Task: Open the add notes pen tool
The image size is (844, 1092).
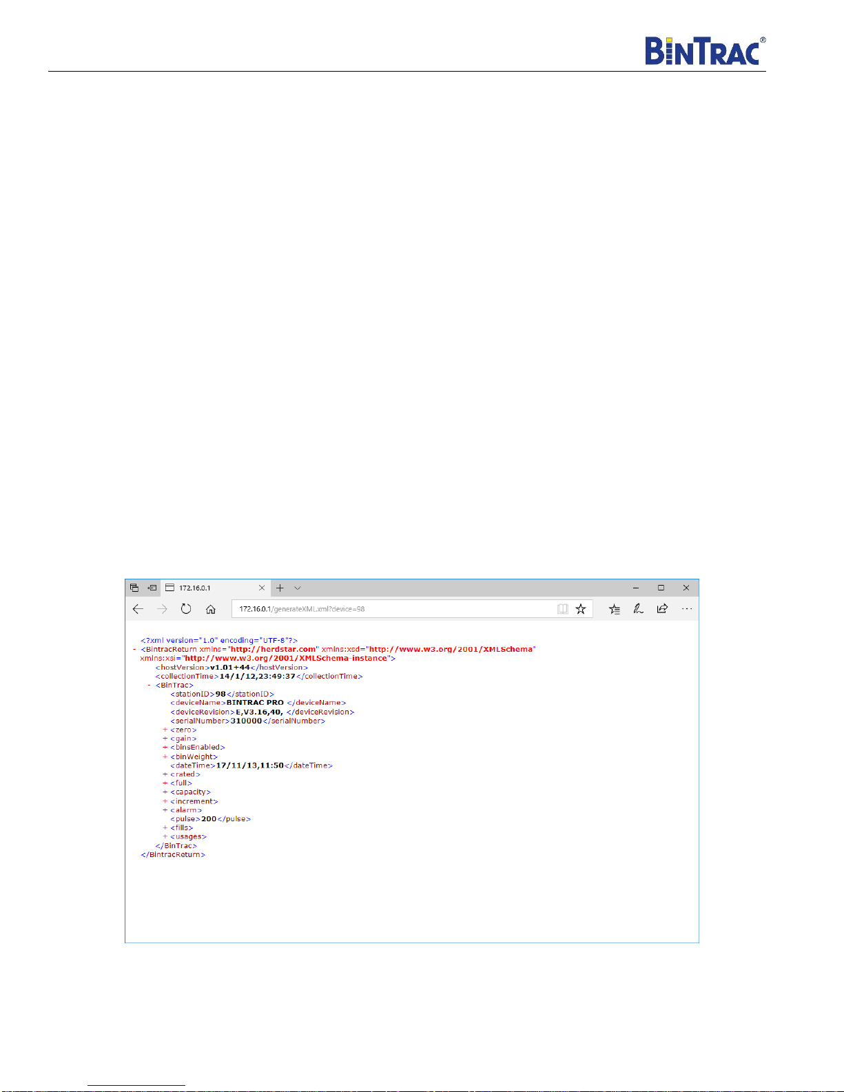Action: pos(638,609)
